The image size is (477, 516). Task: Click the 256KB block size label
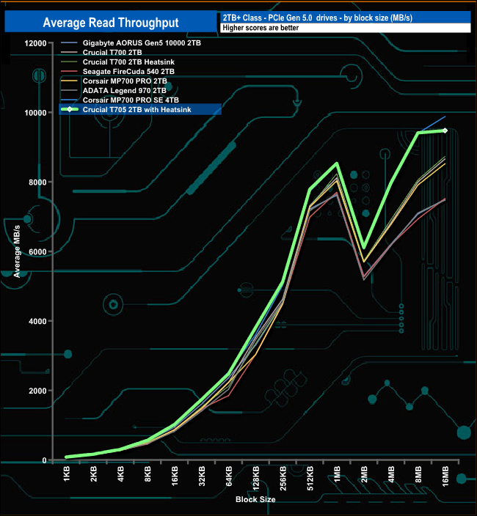283,478
